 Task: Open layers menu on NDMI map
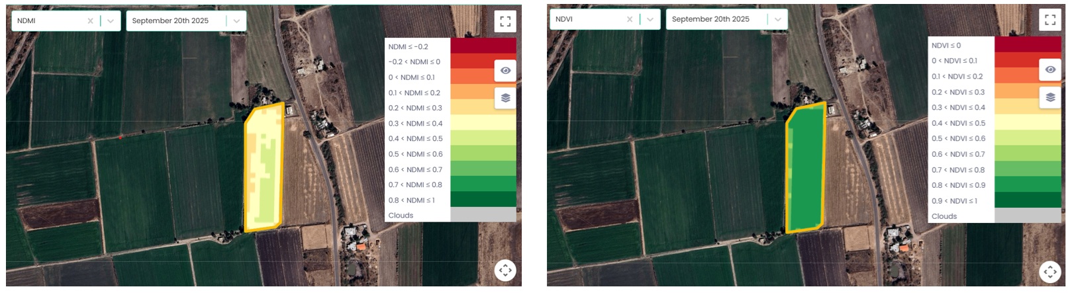[505, 98]
